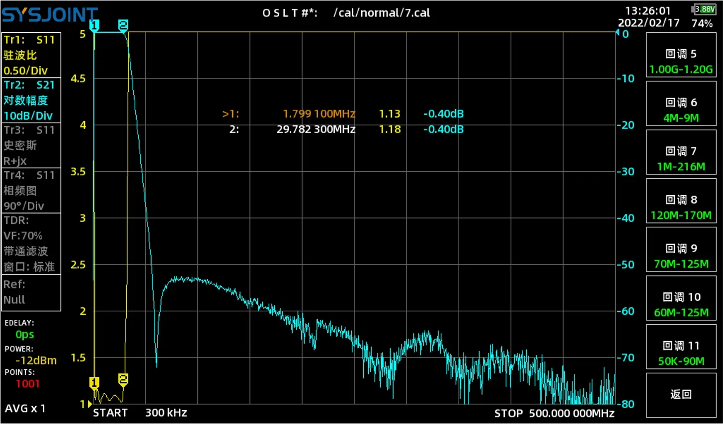The image size is (723, 424).
Task: Enable the Tr3 S11 Smith trace
Action: [x=31, y=145]
